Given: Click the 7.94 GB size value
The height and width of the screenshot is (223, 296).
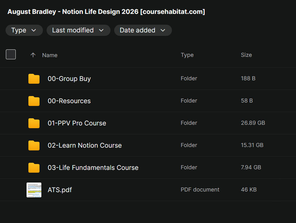Looking at the screenshot, I should (251, 167).
